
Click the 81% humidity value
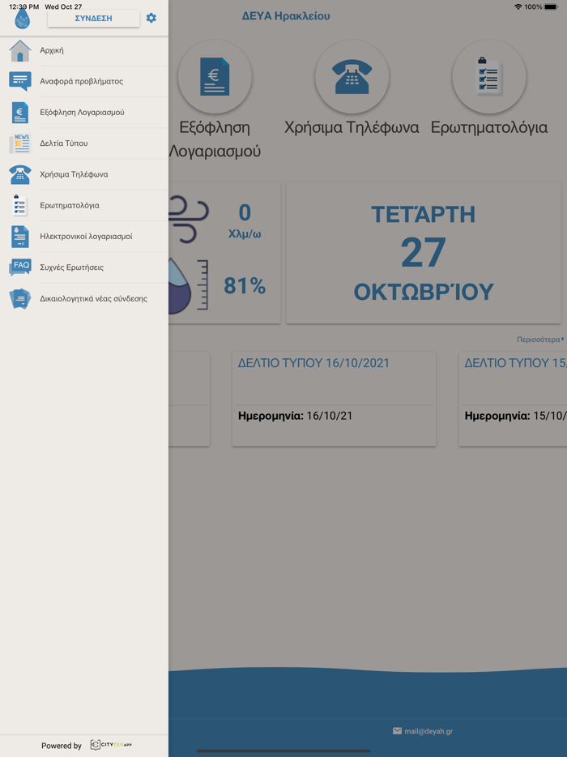tap(245, 286)
